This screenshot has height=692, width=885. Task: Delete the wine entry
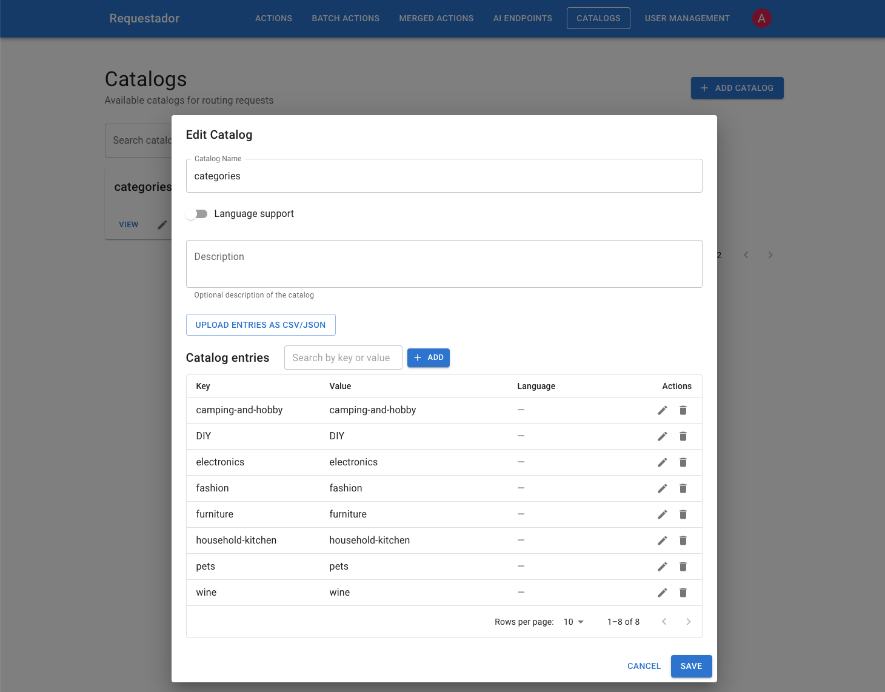[x=683, y=593]
